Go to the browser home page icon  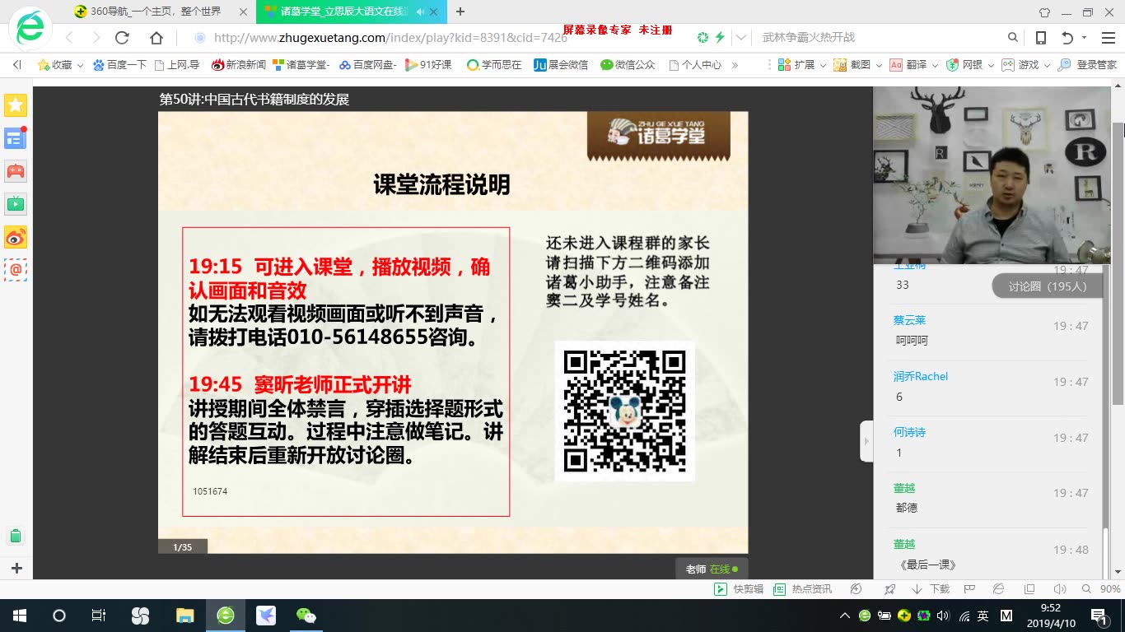[x=156, y=38]
